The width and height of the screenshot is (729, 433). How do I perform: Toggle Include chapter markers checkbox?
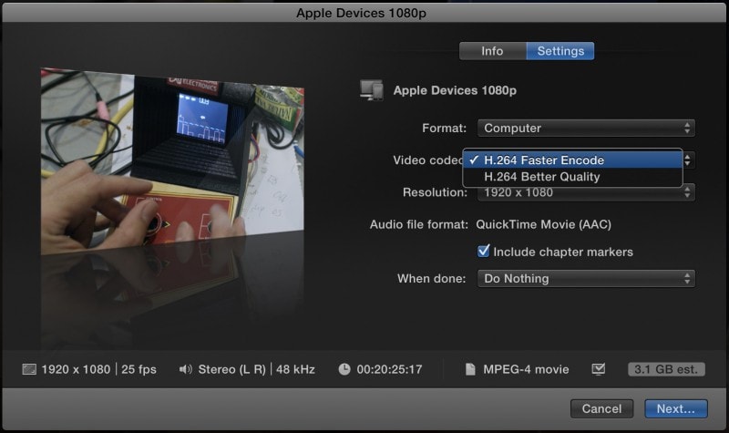[x=484, y=252]
